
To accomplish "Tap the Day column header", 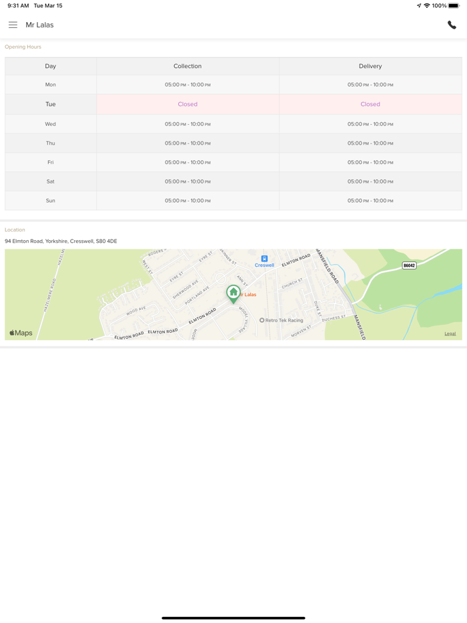I will click(51, 66).
